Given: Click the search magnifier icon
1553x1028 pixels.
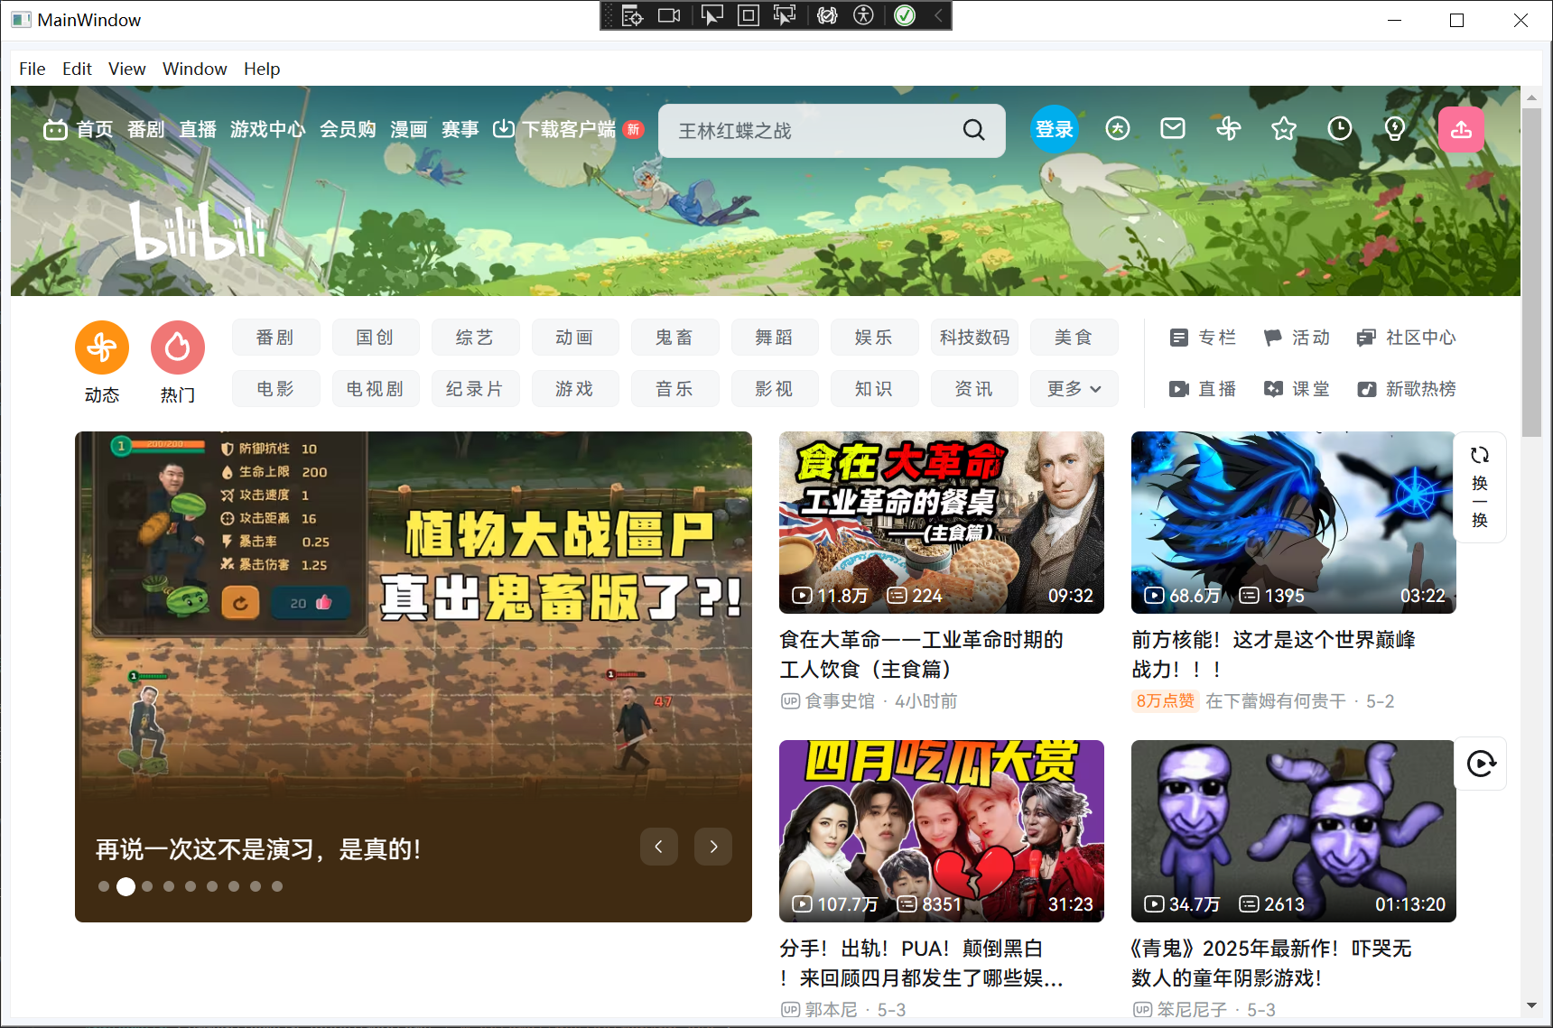Looking at the screenshot, I should point(973,130).
